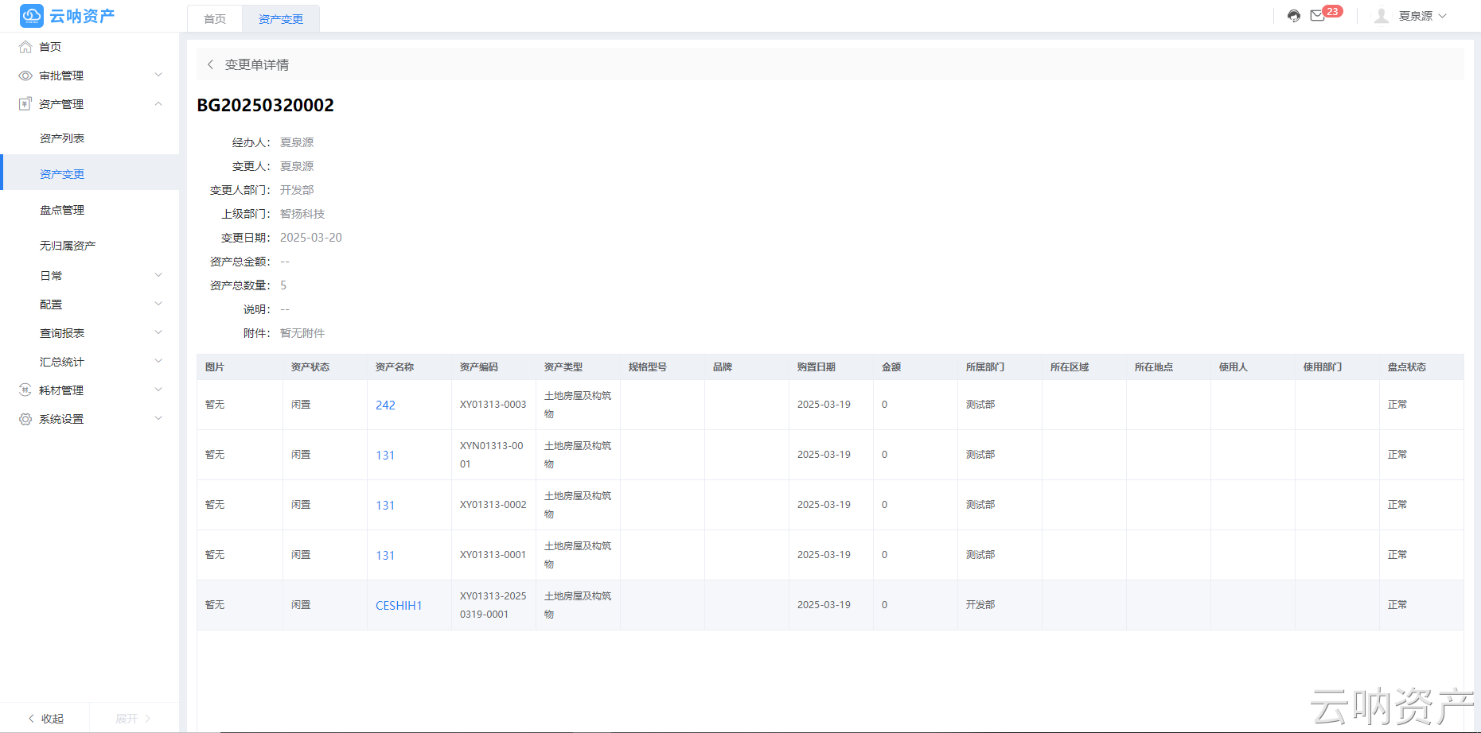Click the 暂无附件 attachment text
Viewport: 1481px width, 733px height.
302,333
